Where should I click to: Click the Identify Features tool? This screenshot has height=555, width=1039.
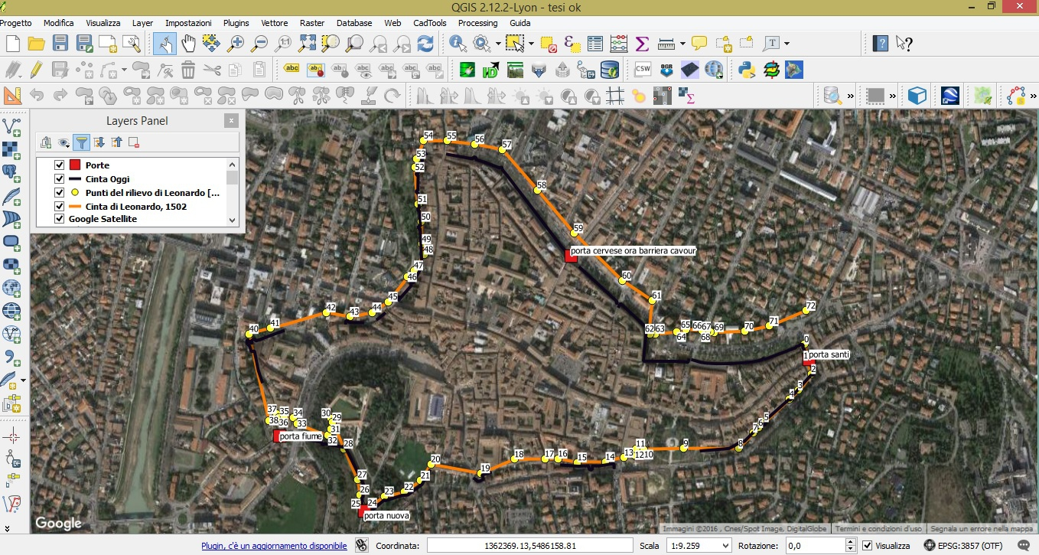458,44
